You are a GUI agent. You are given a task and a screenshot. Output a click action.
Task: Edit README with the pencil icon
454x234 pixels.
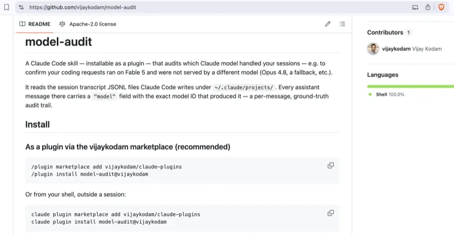(327, 24)
